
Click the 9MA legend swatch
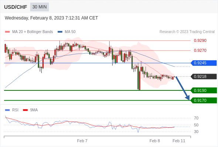pos(25,110)
